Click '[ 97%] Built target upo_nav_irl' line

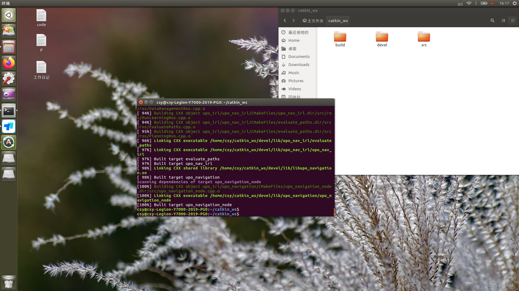pyautogui.click(x=175, y=164)
